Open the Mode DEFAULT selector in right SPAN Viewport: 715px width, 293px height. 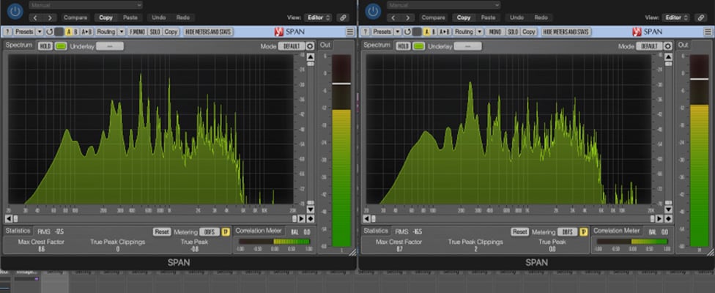click(649, 46)
